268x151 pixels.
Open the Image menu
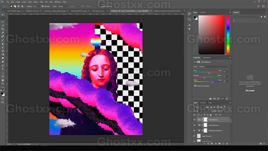click(x=18, y=2)
